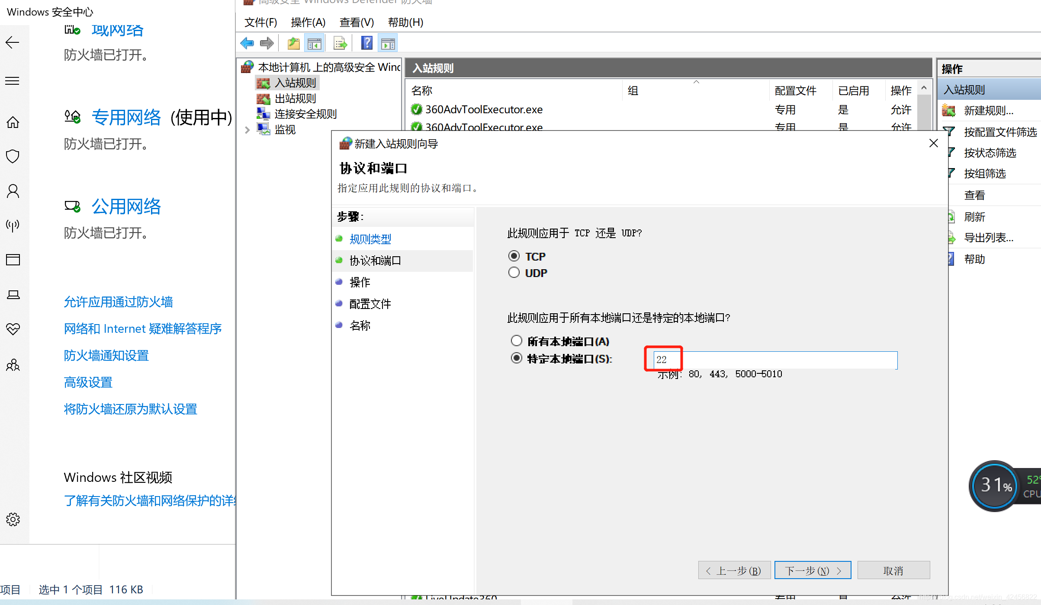Image resolution: width=1041 pixels, height=605 pixels.
Task: Click the help question-mark toolbar icon
Action: pyautogui.click(x=367, y=43)
